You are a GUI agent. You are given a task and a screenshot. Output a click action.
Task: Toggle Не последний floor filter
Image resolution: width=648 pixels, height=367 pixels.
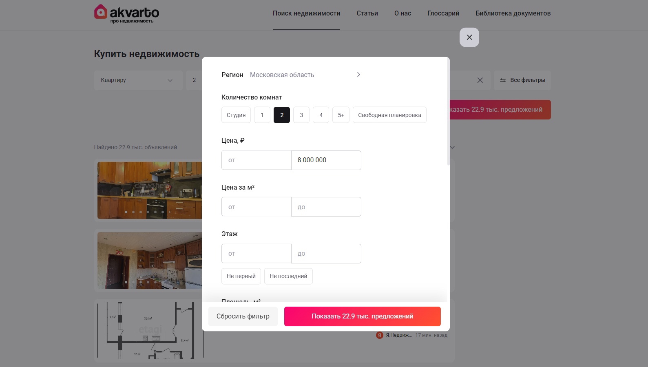(x=288, y=276)
